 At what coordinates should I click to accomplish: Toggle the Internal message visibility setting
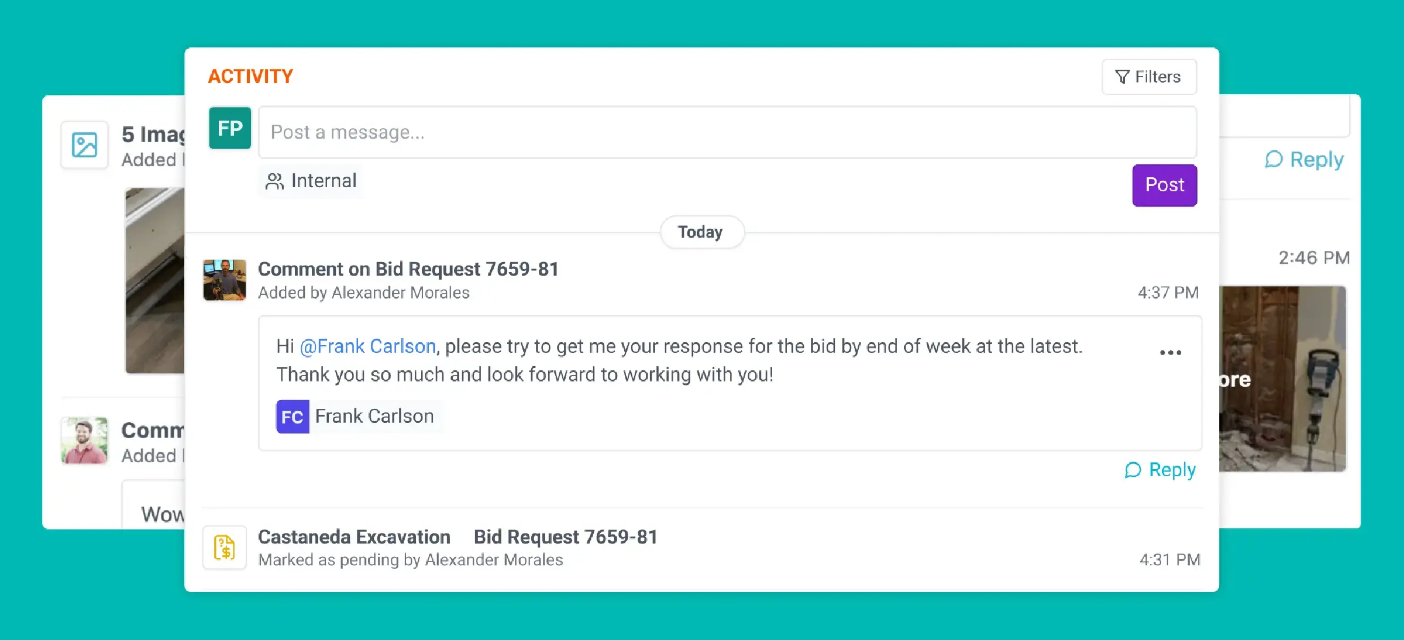point(311,181)
